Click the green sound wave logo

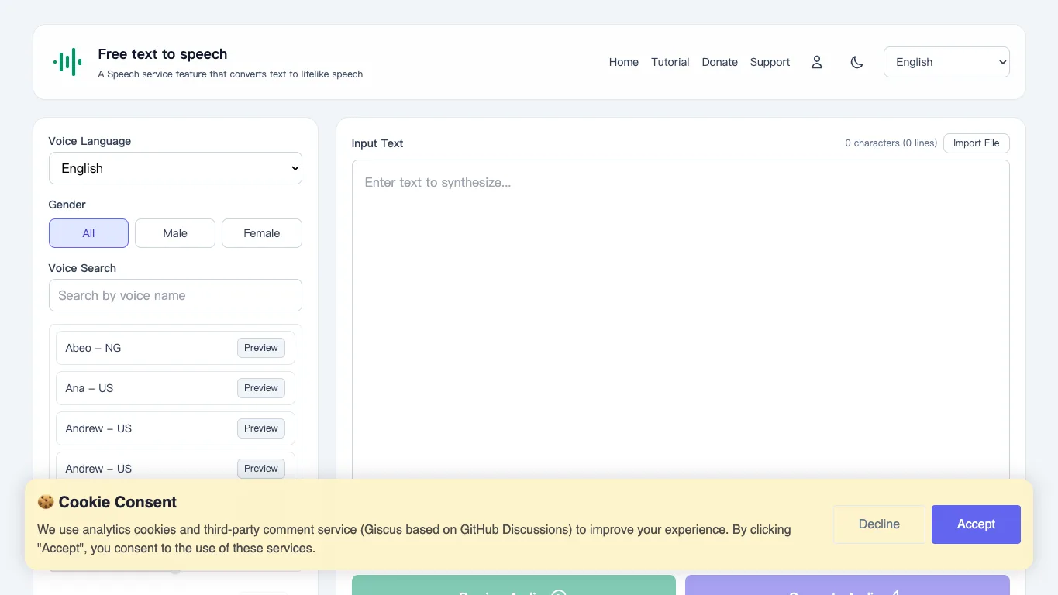pos(67,62)
